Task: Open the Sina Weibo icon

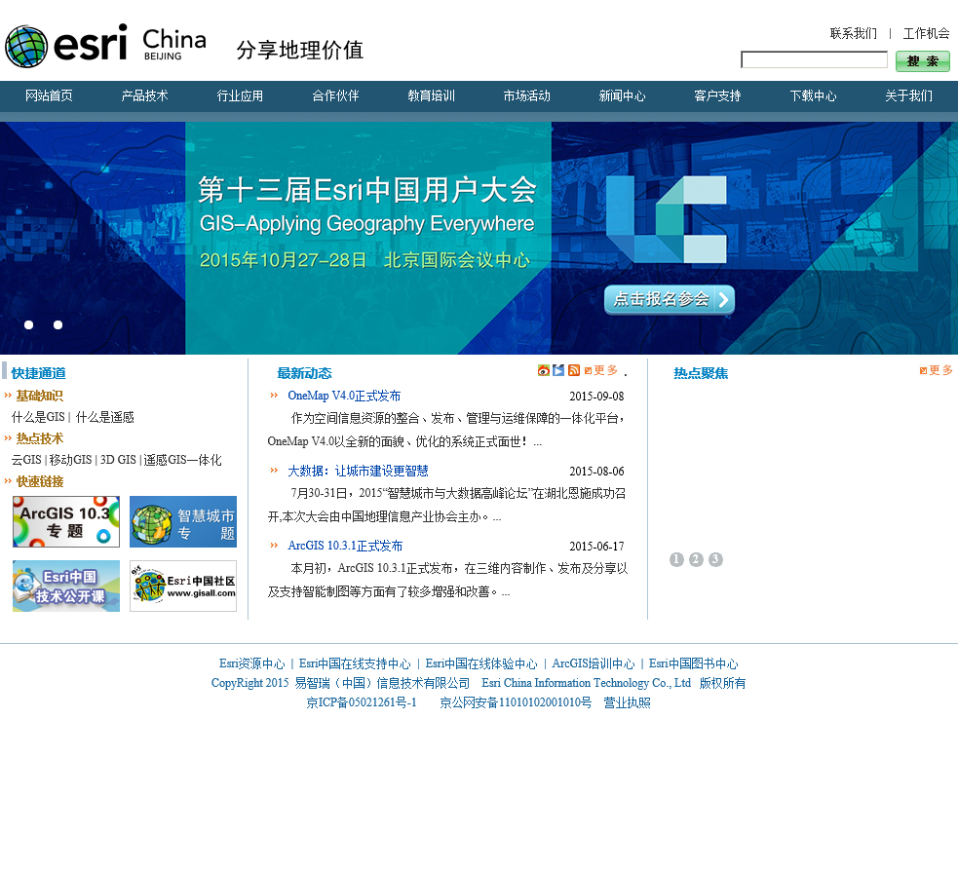Action: point(543,370)
